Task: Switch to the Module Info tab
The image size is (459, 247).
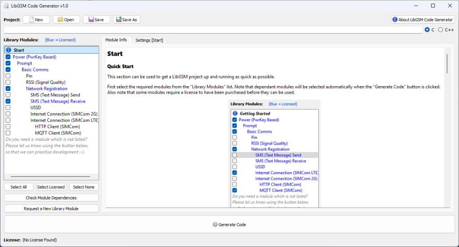Action: tap(116, 40)
